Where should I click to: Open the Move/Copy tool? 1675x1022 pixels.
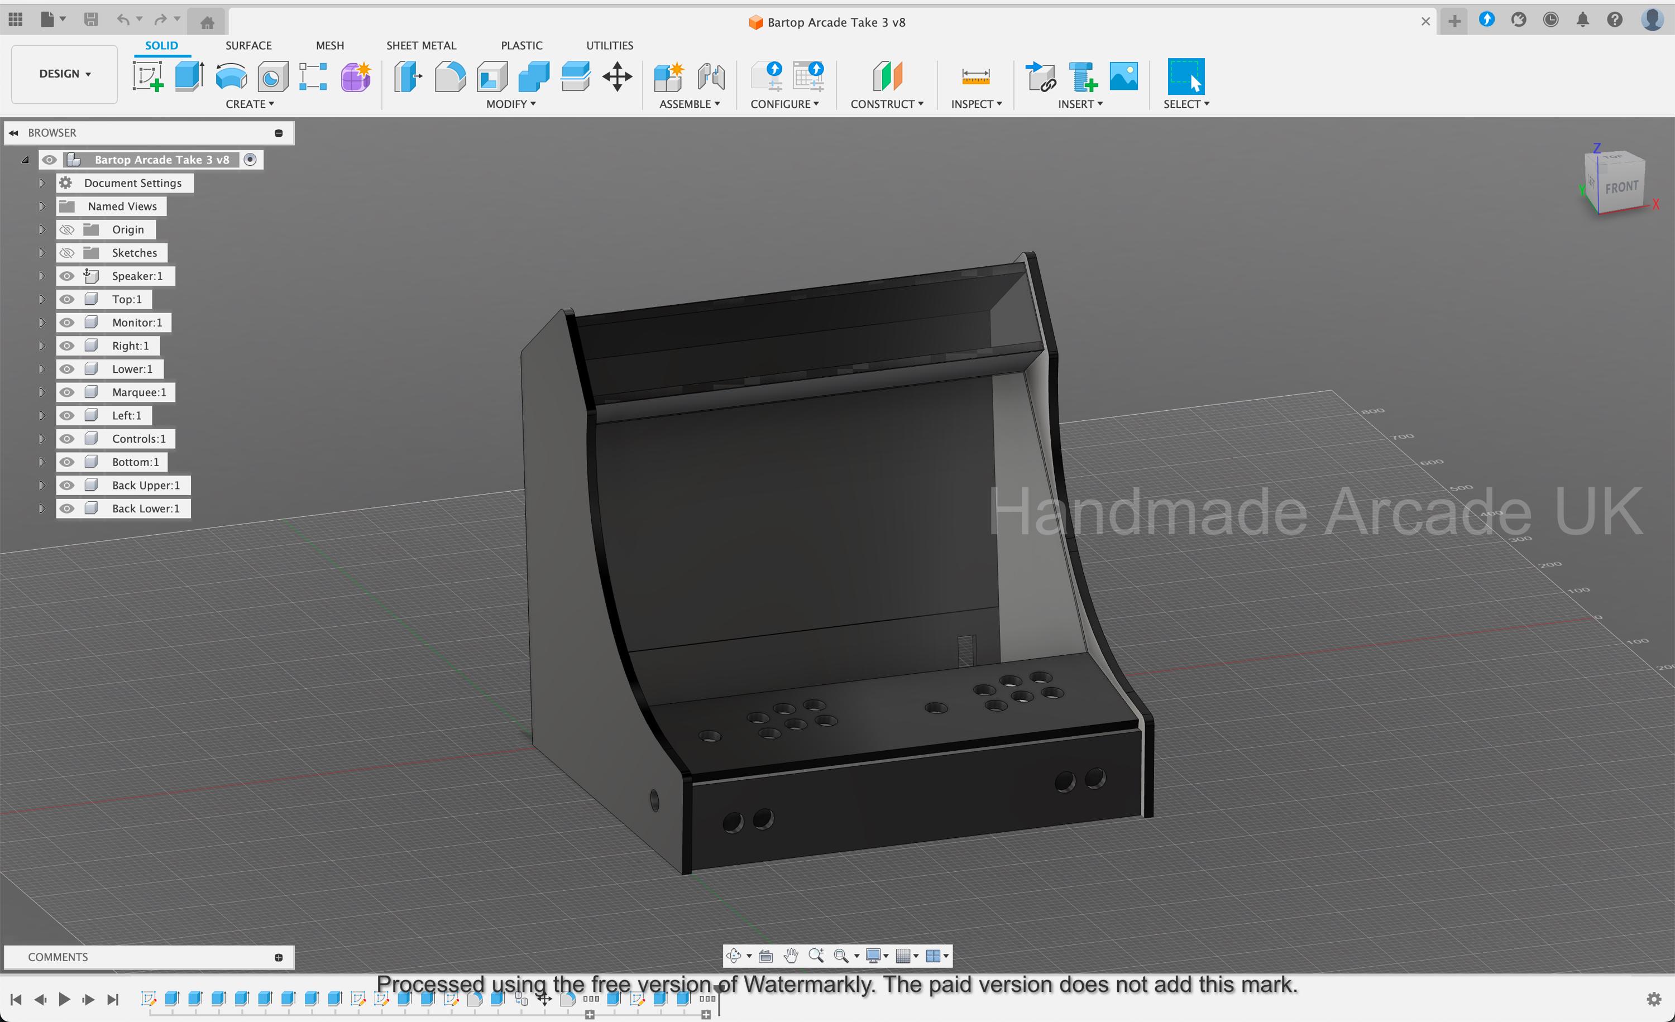pos(616,76)
